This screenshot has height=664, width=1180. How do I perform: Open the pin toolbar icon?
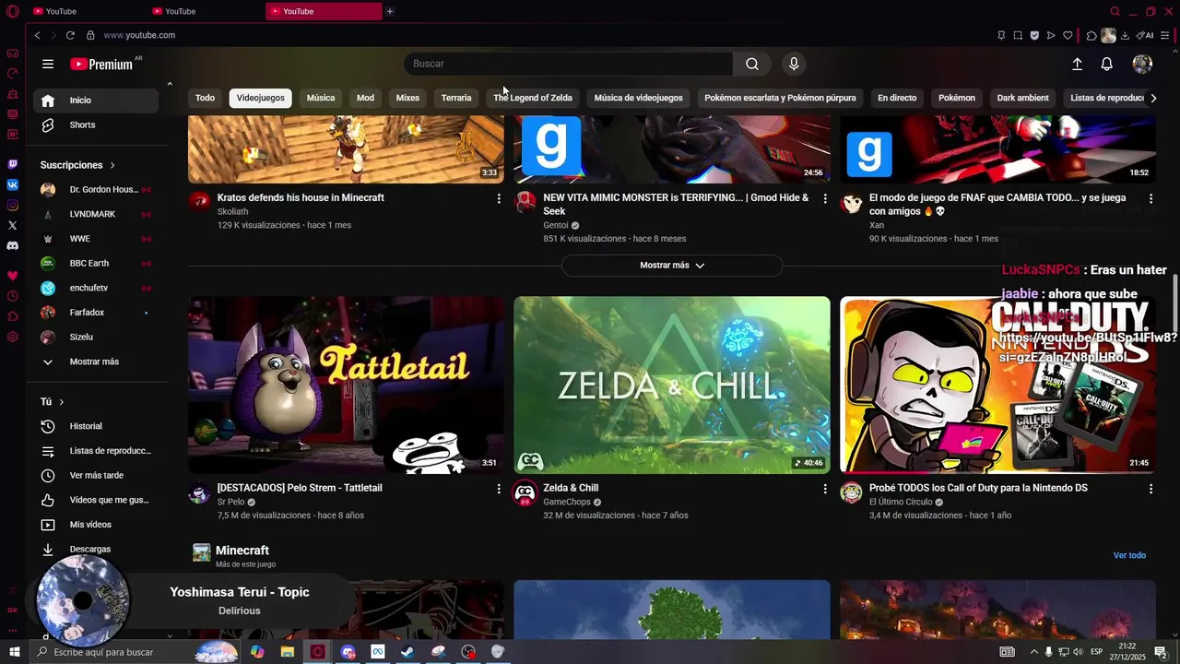tap(1001, 35)
